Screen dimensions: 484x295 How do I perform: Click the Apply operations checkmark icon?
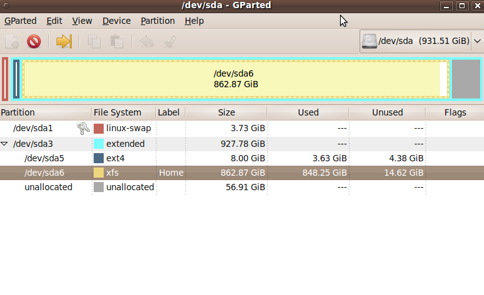tap(169, 41)
